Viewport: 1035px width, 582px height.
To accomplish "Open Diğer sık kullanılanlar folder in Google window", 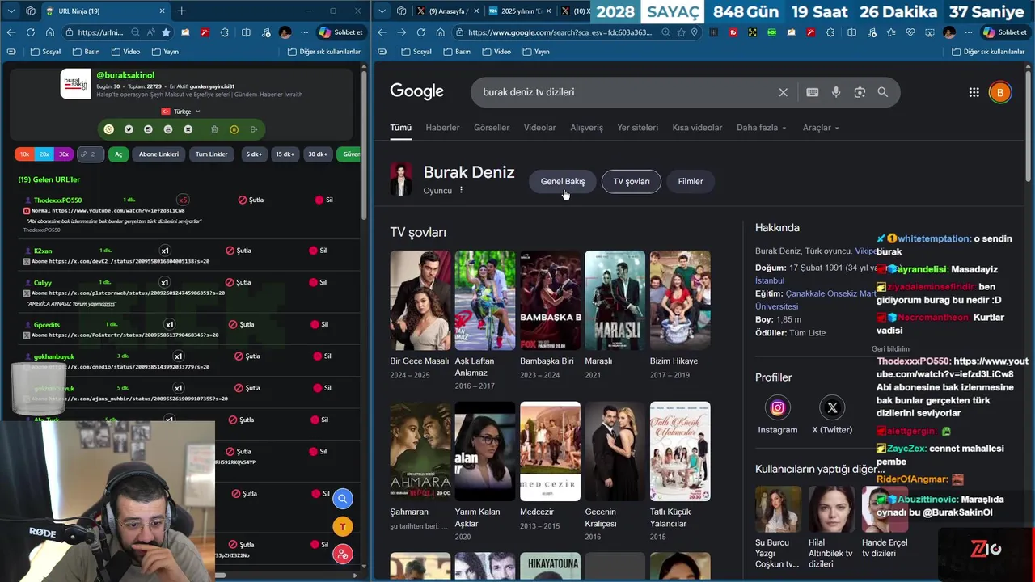I will 988,52.
